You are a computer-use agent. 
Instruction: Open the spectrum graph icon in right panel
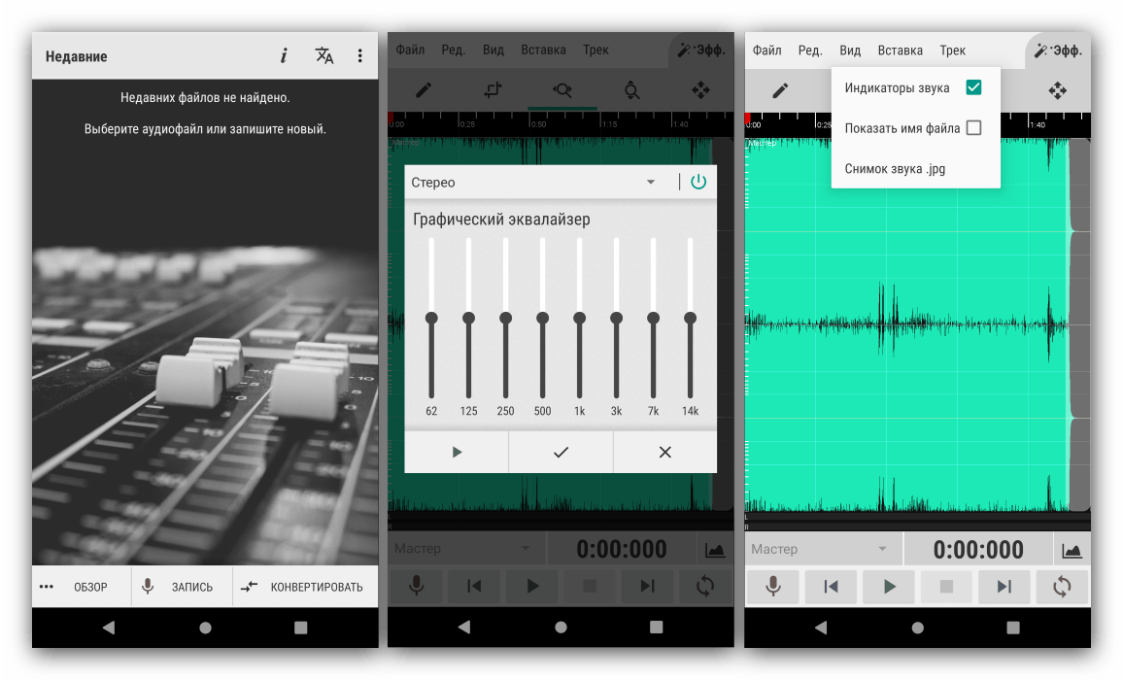click(x=1072, y=550)
